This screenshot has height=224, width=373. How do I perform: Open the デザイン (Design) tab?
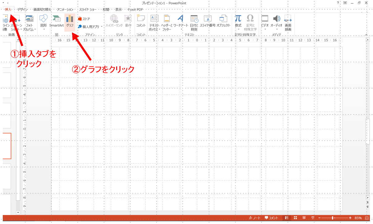pos(23,10)
